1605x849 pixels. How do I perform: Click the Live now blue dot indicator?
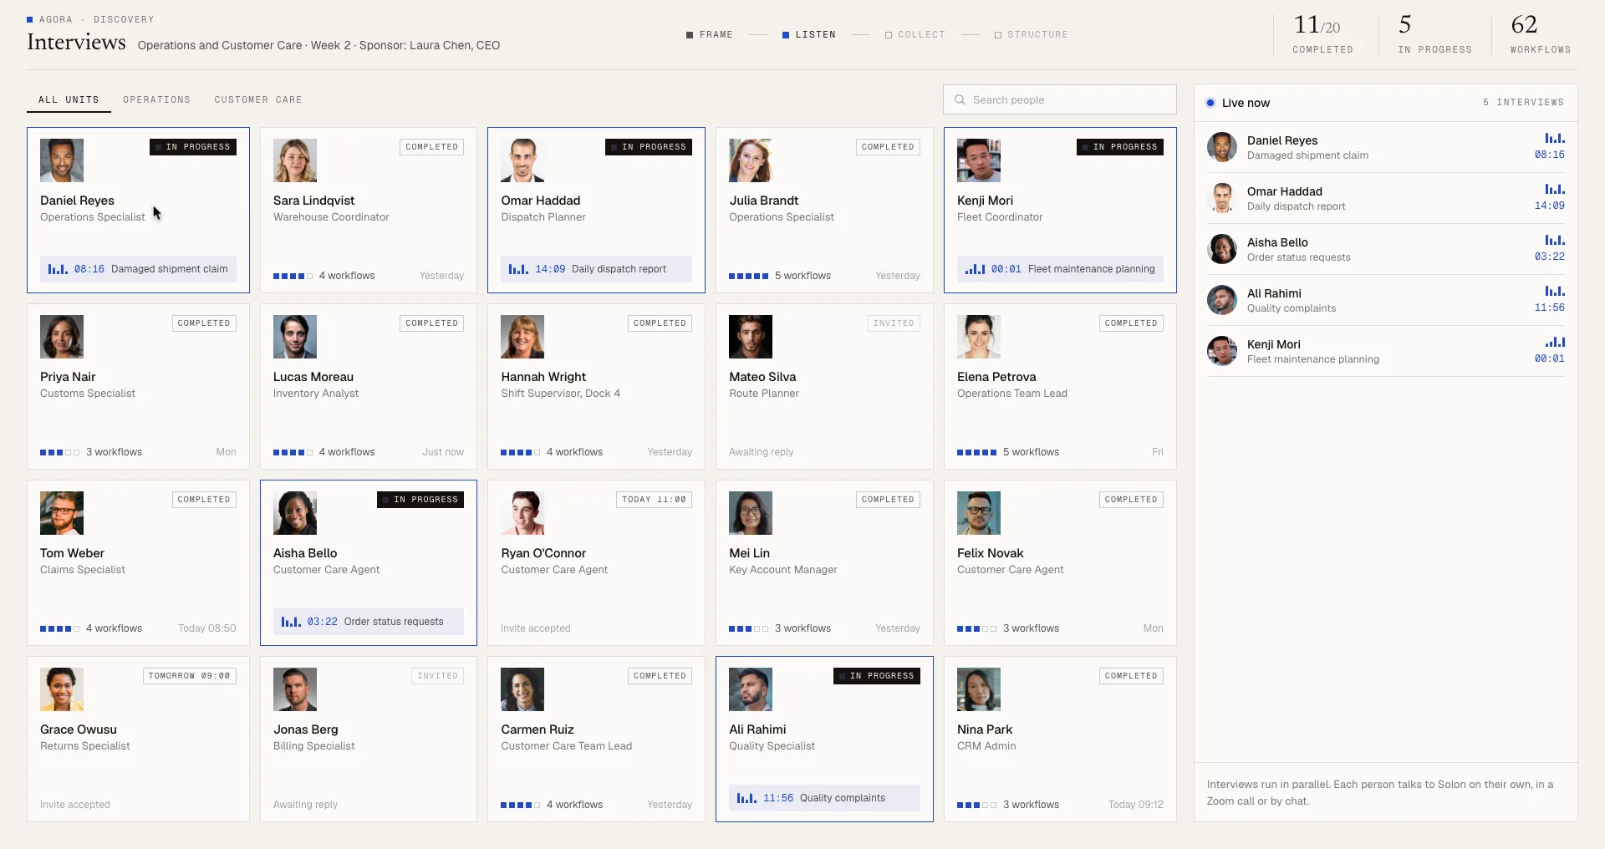pos(1210,103)
